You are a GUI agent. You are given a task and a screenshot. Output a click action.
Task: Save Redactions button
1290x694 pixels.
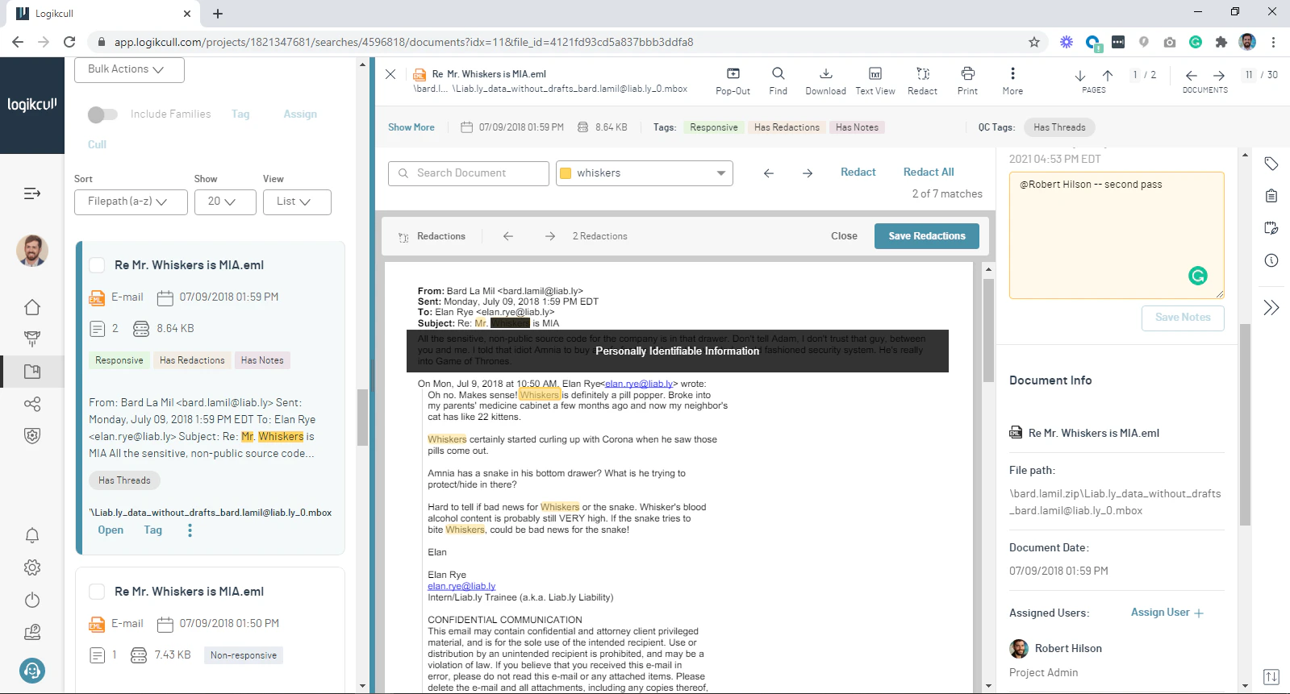[x=927, y=236]
